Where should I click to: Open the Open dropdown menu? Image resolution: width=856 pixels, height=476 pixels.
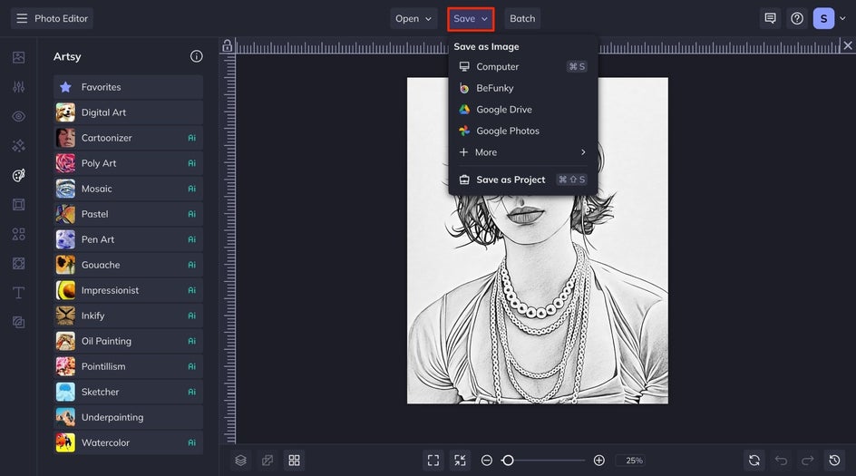tap(413, 18)
